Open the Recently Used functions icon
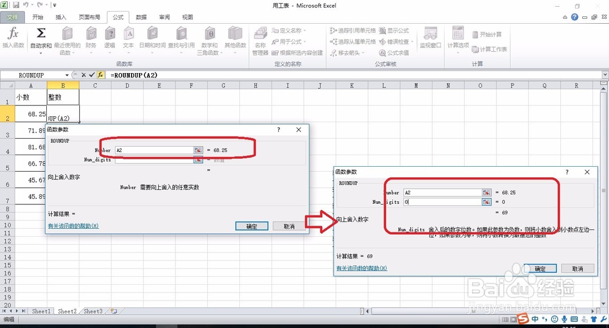609x328 pixels. click(67, 33)
